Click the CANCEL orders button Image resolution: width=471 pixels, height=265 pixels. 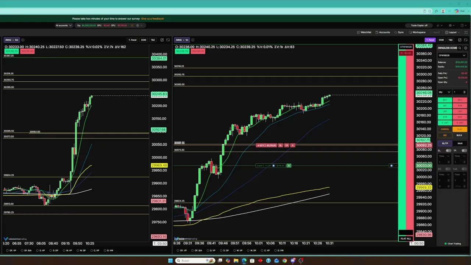click(x=445, y=129)
